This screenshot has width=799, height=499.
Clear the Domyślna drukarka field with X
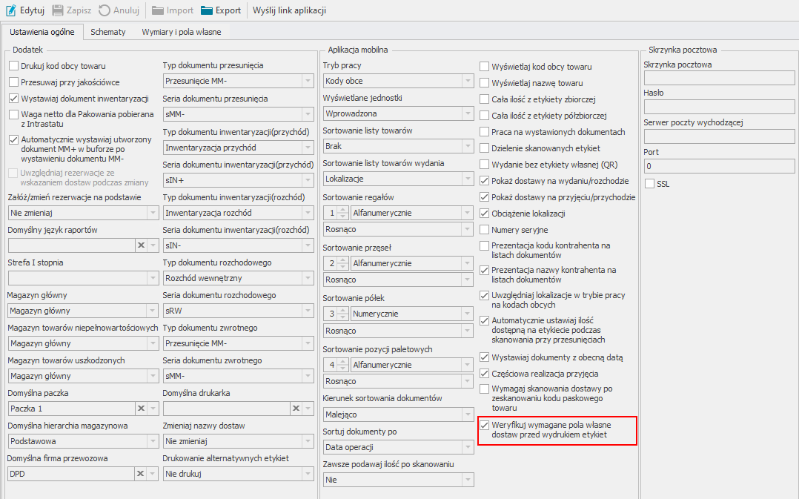pos(296,409)
